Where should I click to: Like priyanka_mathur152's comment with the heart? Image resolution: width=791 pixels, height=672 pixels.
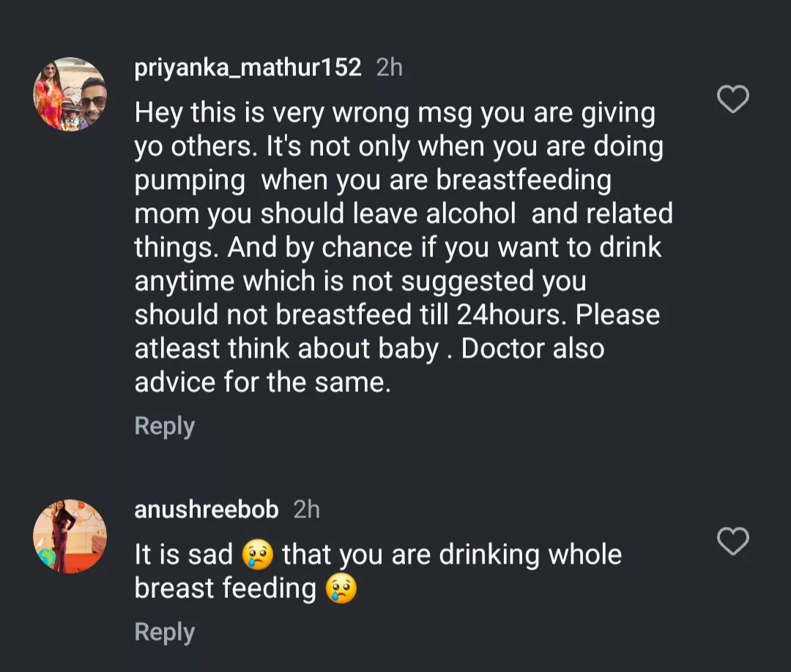point(732,99)
